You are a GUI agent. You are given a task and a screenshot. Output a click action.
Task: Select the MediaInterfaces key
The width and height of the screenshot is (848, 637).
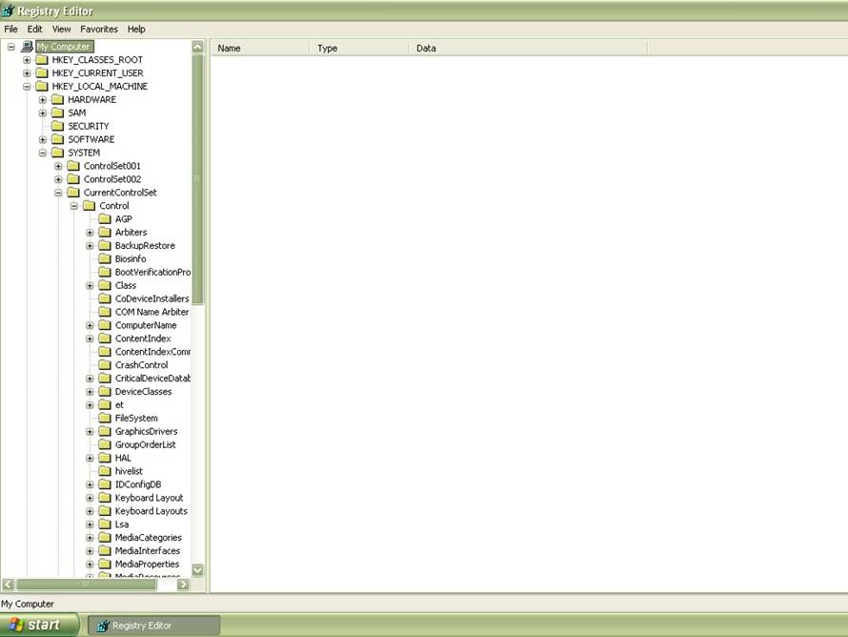(147, 551)
